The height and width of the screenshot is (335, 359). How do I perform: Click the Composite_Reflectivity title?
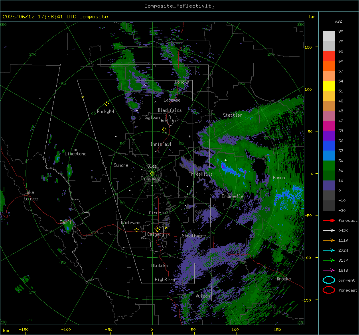click(x=179, y=6)
